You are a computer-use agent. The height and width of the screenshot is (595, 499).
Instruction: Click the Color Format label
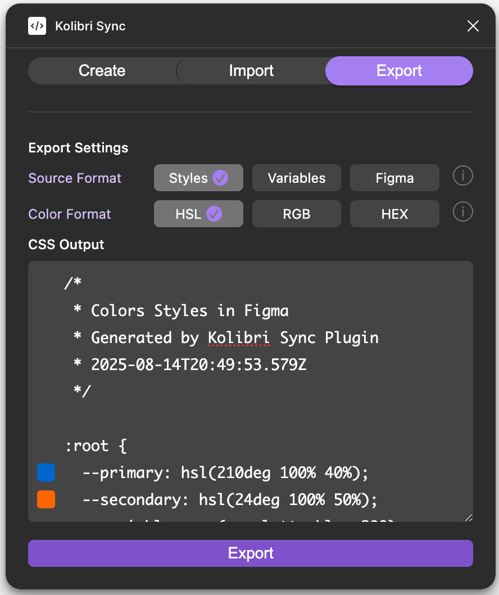click(x=69, y=214)
